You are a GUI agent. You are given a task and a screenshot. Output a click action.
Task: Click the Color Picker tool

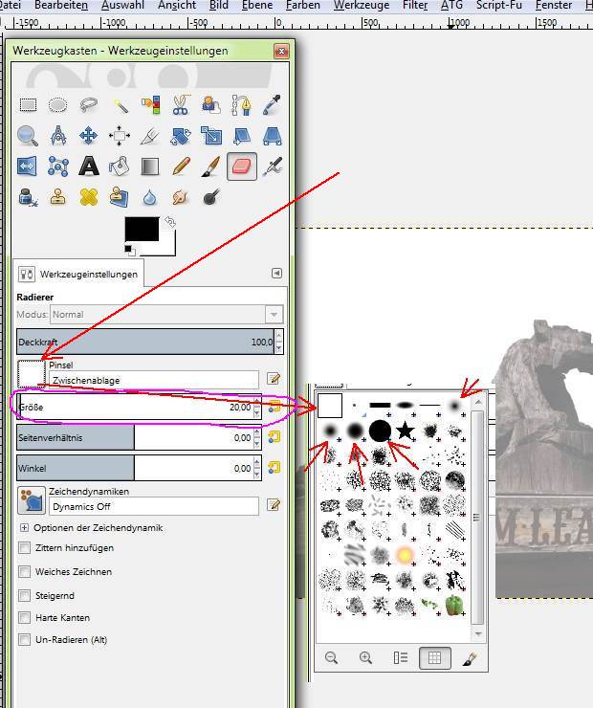[272, 105]
